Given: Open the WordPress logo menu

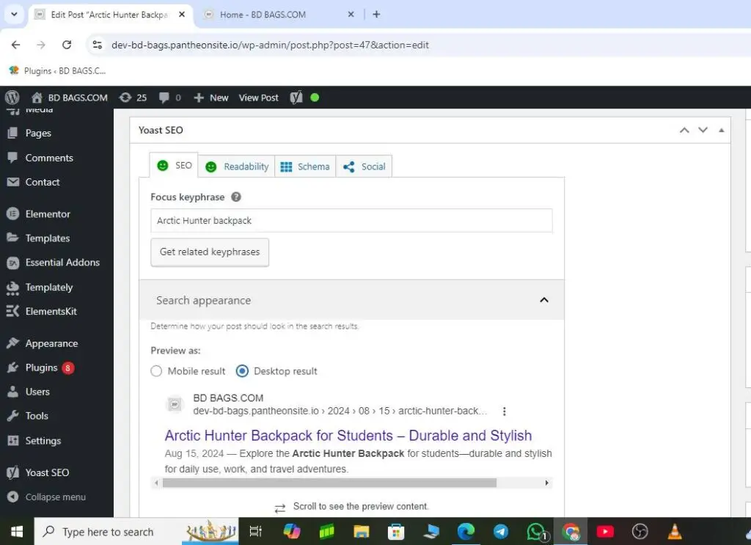Looking at the screenshot, I should pos(12,98).
